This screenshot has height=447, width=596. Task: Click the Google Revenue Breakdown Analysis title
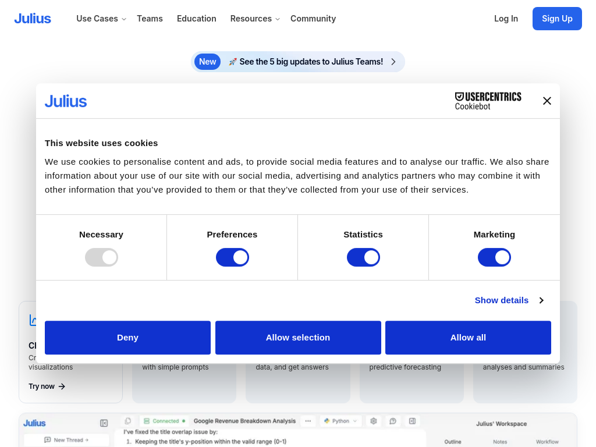coord(244,421)
